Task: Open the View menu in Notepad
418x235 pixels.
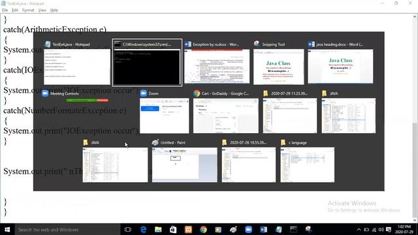Action: click(42, 10)
